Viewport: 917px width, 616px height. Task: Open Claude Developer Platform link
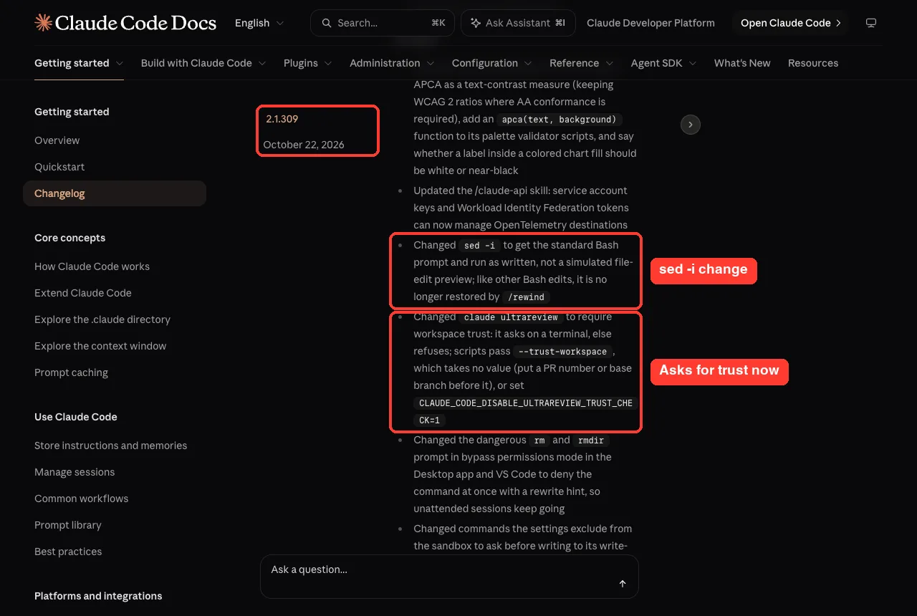pyautogui.click(x=650, y=23)
